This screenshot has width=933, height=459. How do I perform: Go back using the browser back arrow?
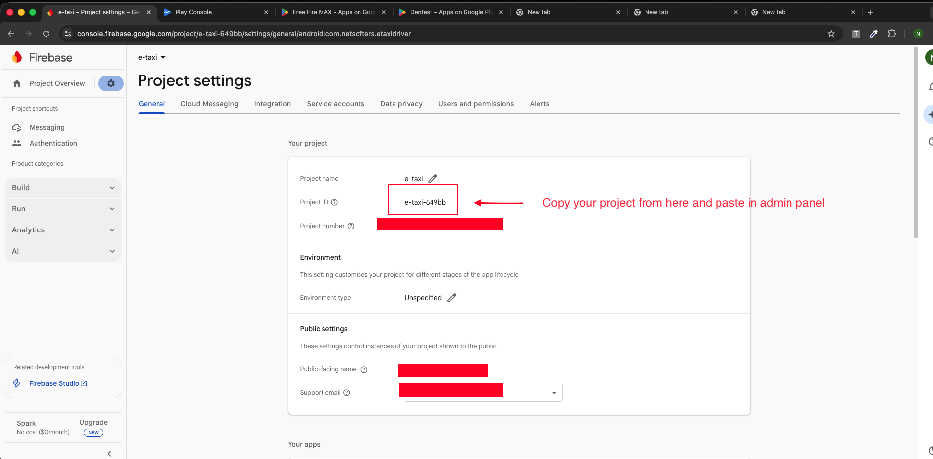click(11, 34)
